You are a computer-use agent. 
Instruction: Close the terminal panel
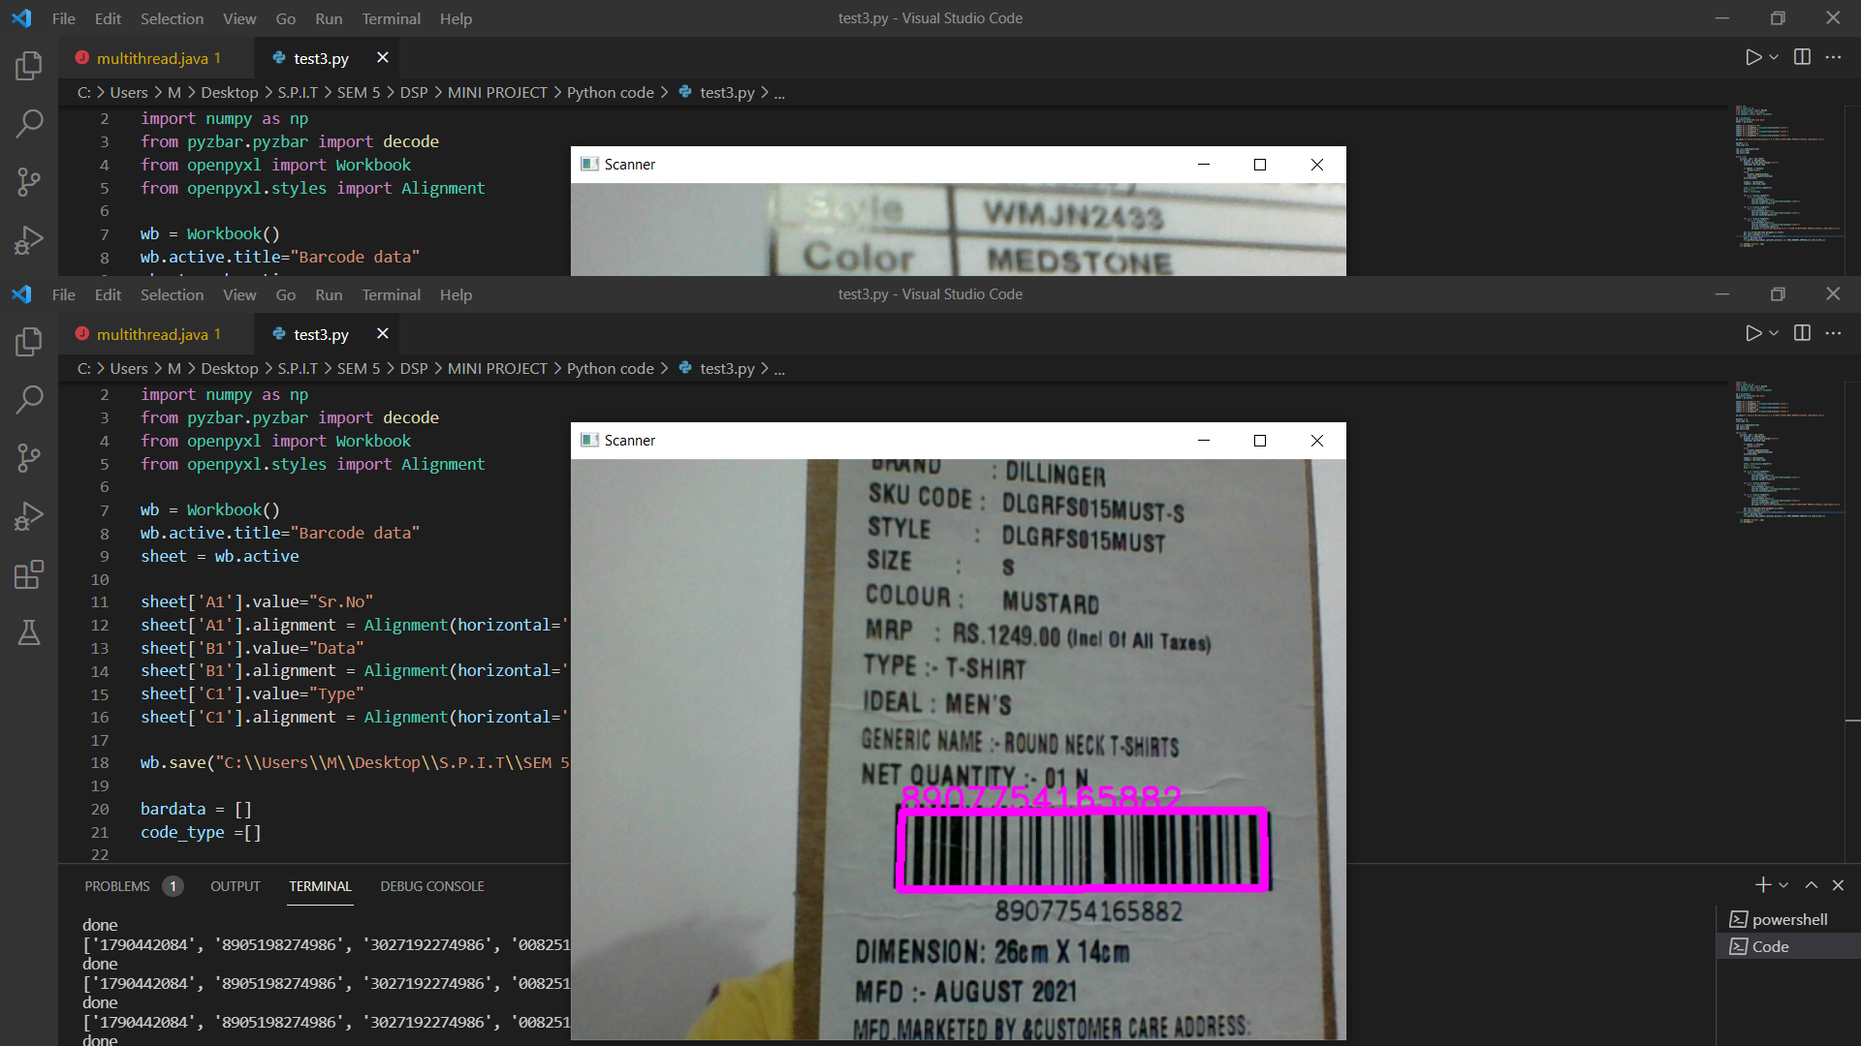pos(1838,885)
